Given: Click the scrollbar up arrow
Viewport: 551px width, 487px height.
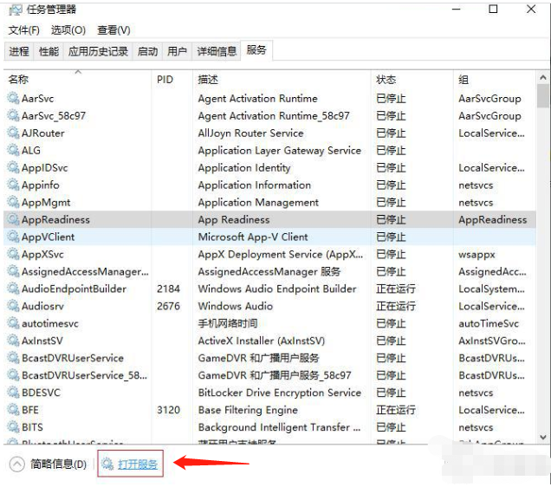Looking at the screenshot, I should tap(543, 77).
